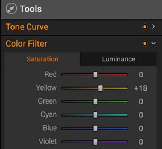Click the Yellow saturation slider handle

[x=100, y=88]
